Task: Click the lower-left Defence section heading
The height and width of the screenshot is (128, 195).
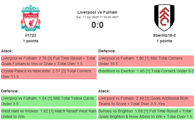Action: (x=10, y=91)
